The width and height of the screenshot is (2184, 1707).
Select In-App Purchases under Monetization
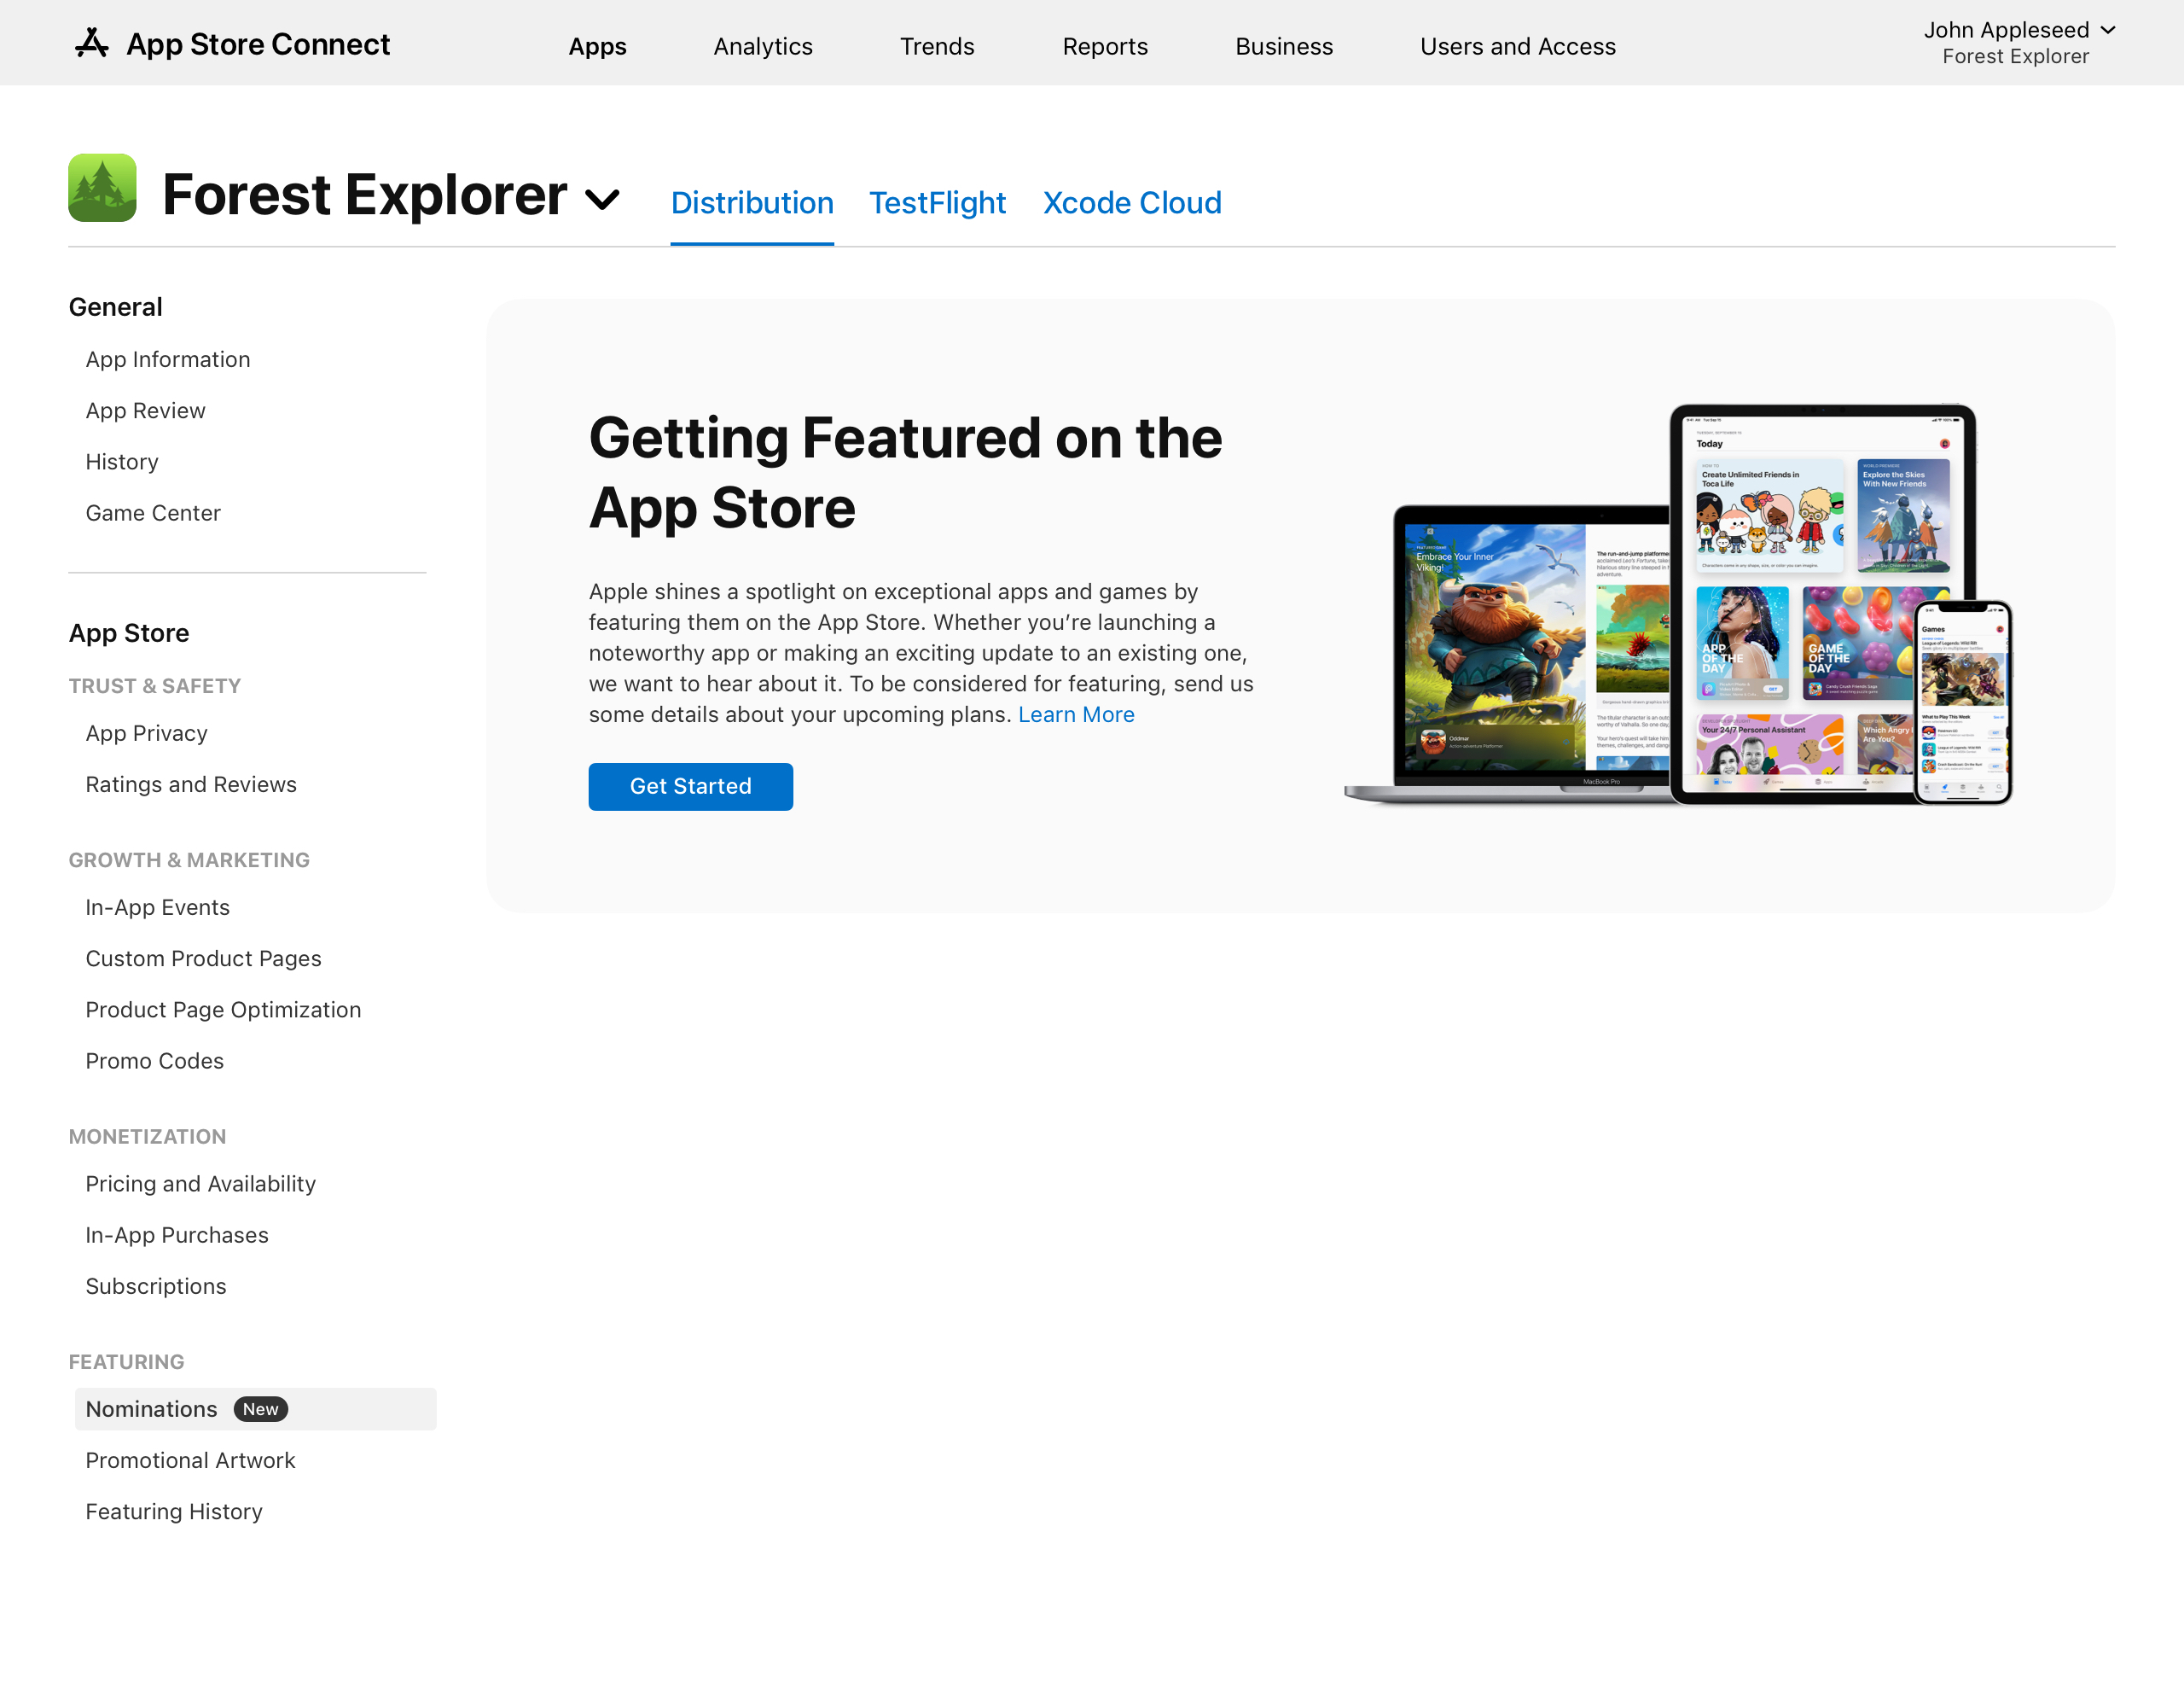pyautogui.click(x=177, y=1235)
